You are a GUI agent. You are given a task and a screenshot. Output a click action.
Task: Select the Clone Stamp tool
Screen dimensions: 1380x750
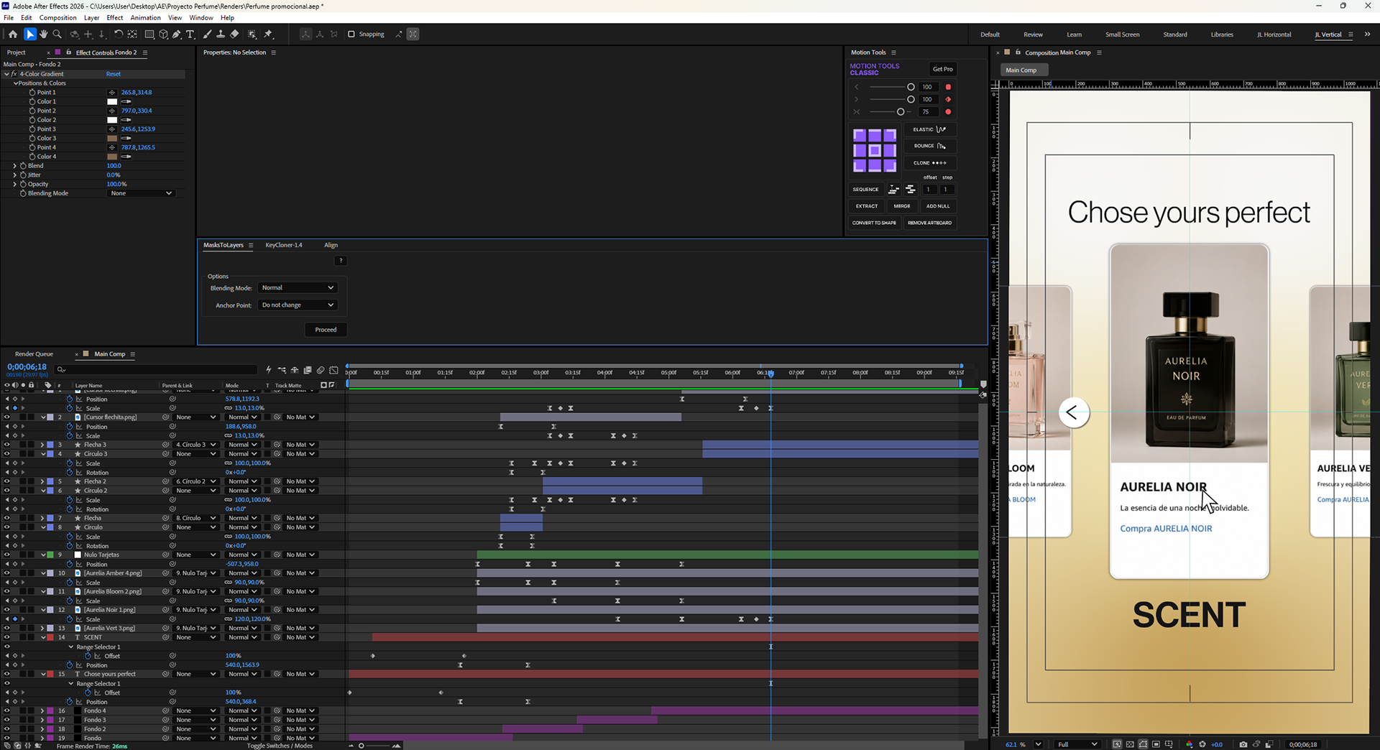click(221, 34)
